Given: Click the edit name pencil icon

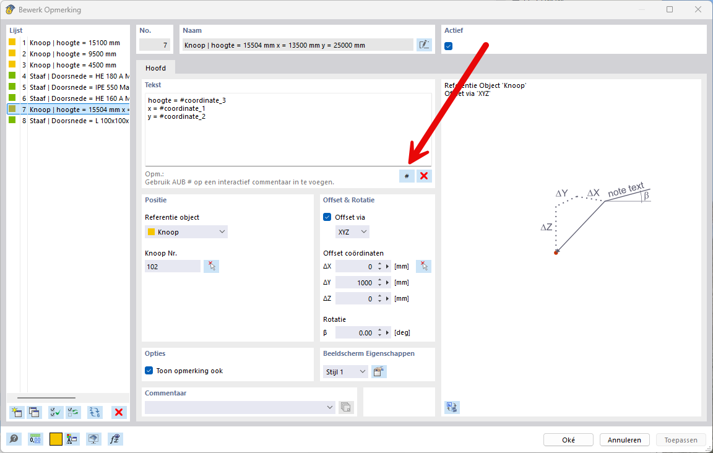Looking at the screenshot, I should pyautogui.click(x=424, y=45).
